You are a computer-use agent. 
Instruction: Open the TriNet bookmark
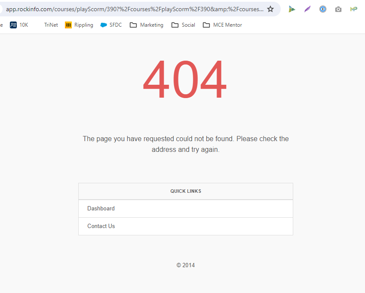coord(51,25)
